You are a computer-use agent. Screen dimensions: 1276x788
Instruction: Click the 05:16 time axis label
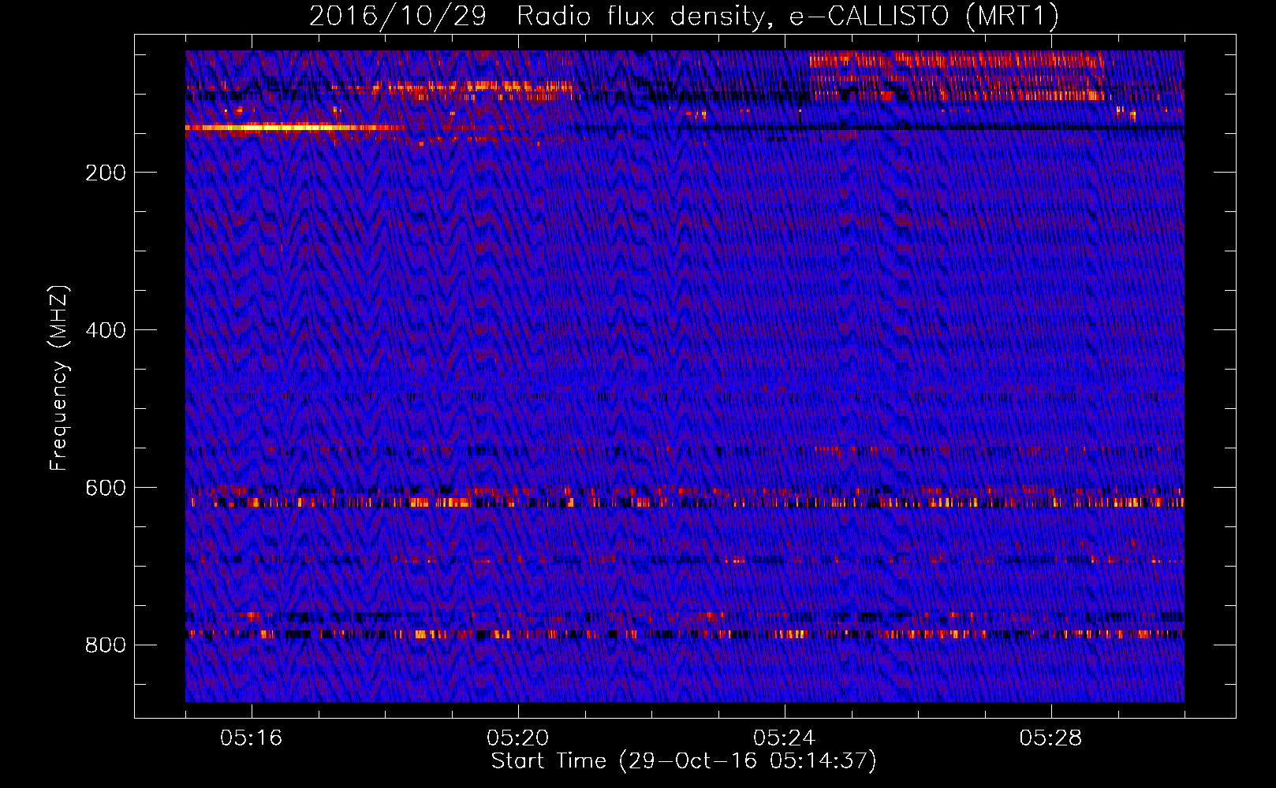point(251,738)
